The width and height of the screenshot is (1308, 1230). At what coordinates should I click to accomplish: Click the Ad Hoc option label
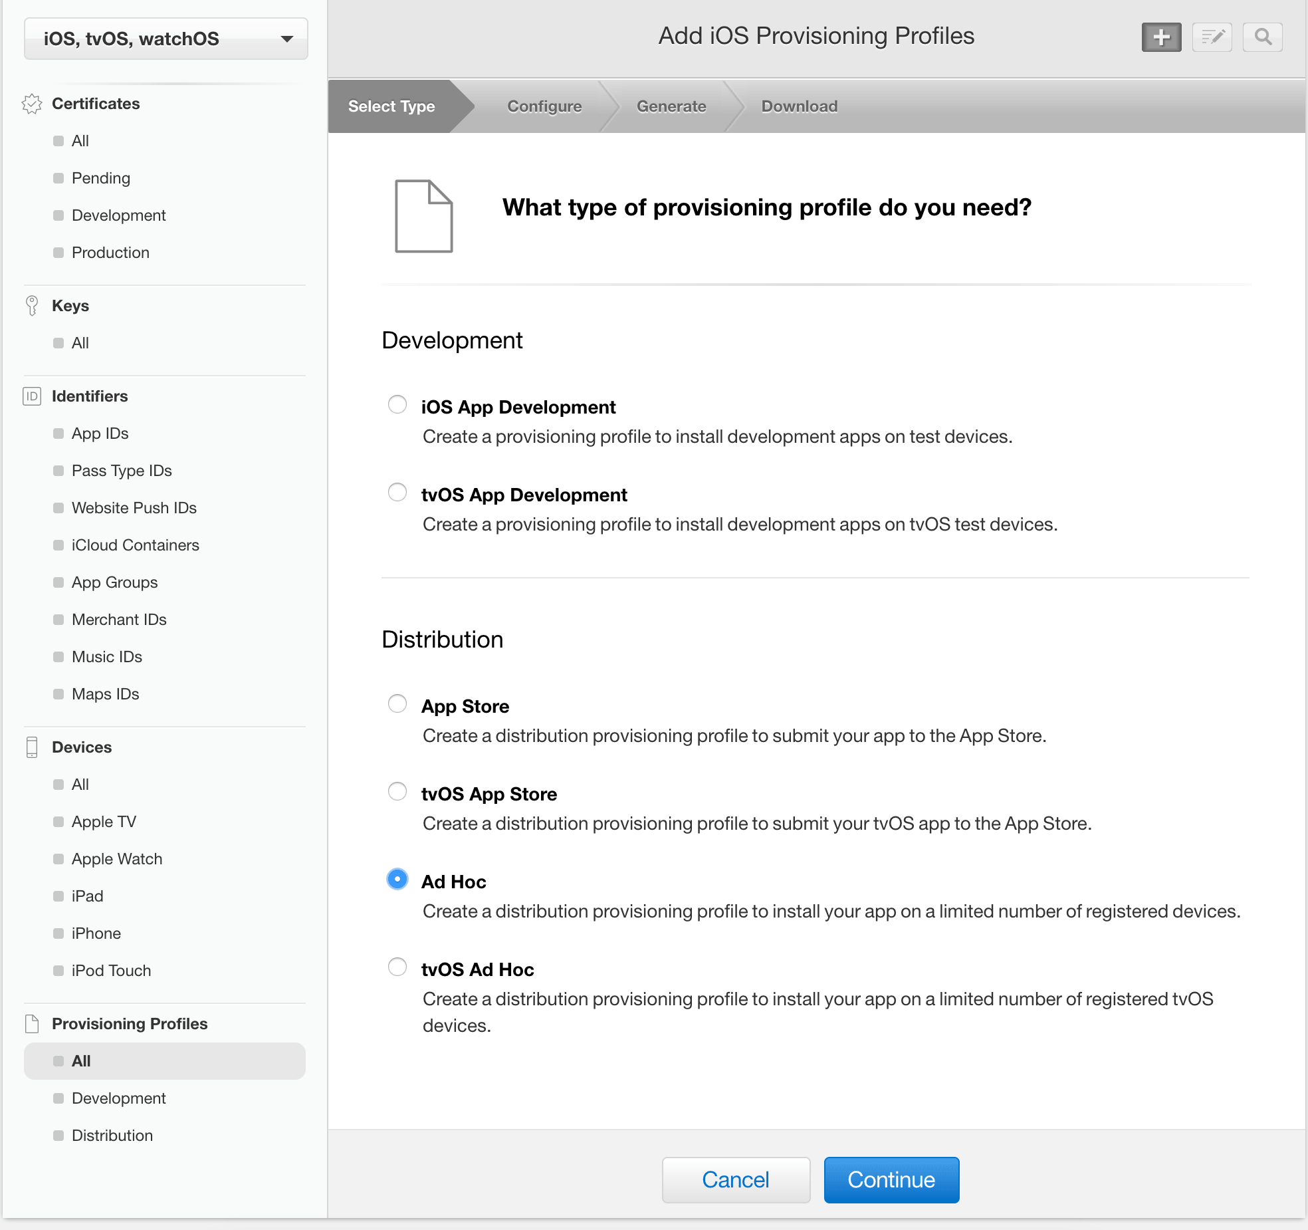[x=454, y=882]
